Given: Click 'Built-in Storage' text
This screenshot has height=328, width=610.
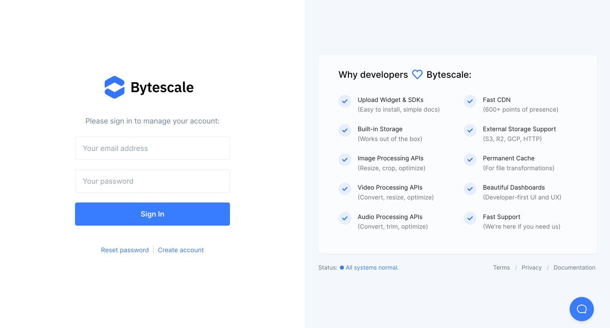Looking at the screenshot, I should click(x=380, y=129).
